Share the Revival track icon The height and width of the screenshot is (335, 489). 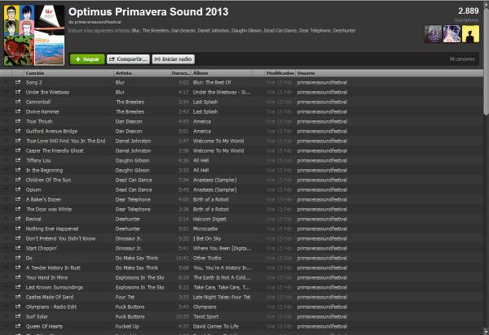[x=18, y=219]
